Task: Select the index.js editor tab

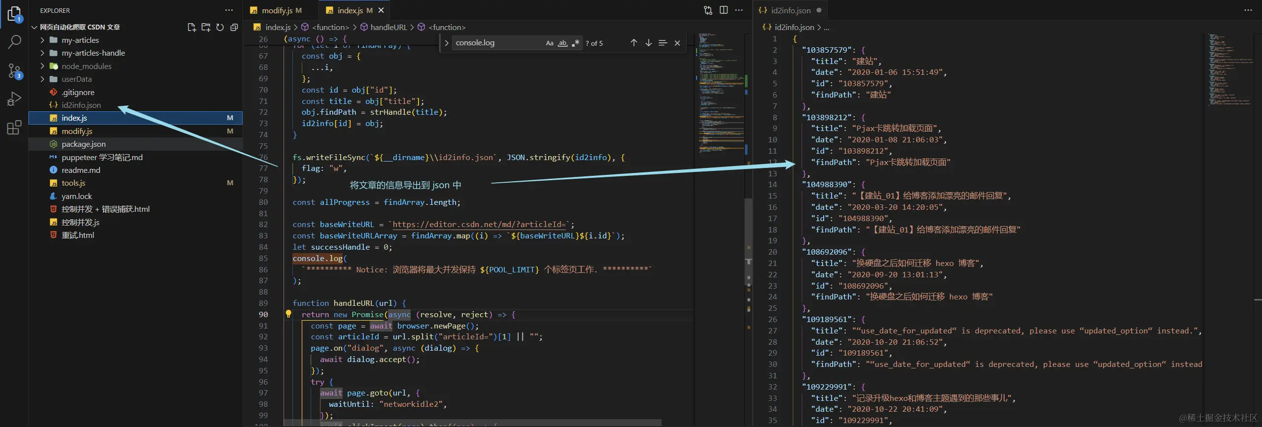Action: coord(350,10)
